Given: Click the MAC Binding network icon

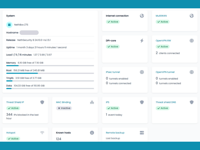Looking at the screenshot, I should [92, 102].
